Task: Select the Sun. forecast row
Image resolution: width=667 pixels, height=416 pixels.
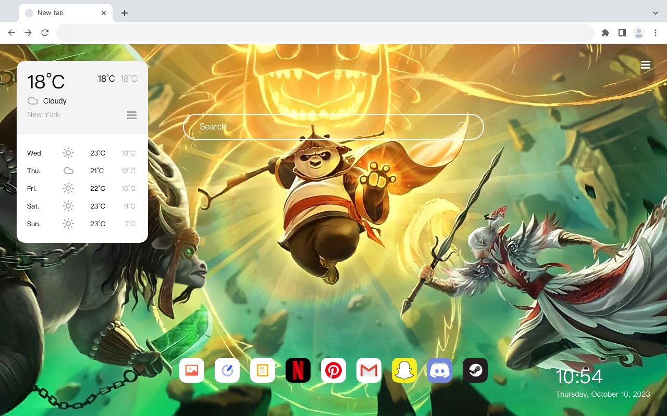Action: [x=82, y=224]
